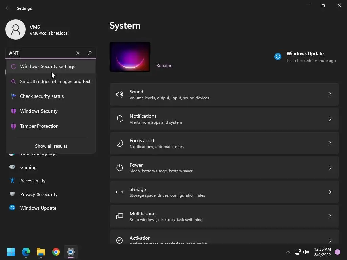Click Alerts from apps and system text
Screen dimensions: 347x260
156,122
